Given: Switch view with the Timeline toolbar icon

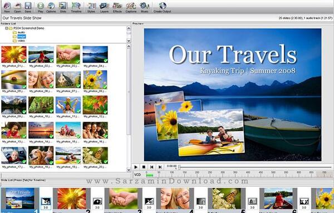Looking at the screenshot, I should coord(76,7).
